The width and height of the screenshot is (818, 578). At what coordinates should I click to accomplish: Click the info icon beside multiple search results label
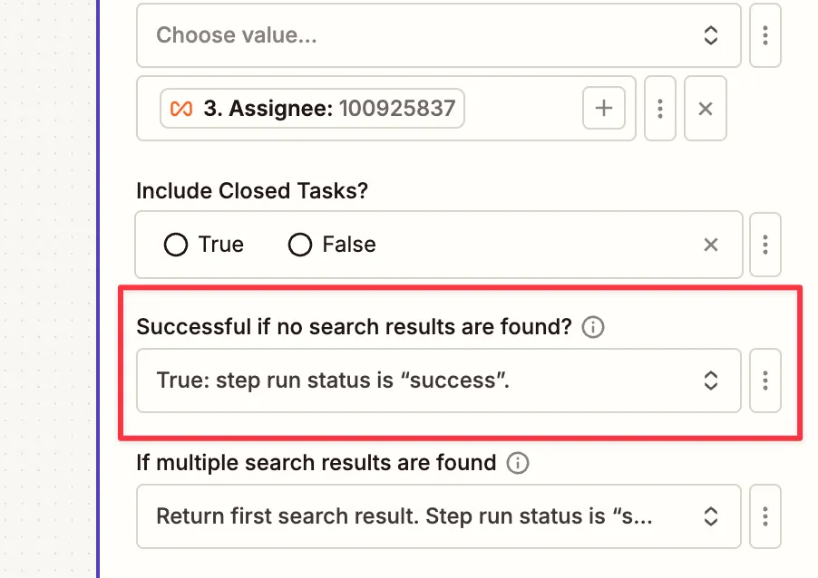coord(517,463)
